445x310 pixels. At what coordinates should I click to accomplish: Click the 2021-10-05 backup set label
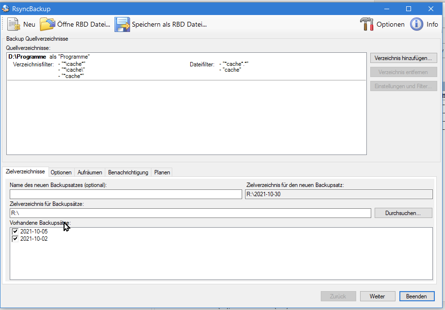pyautogui.click(x=34, y=232)
